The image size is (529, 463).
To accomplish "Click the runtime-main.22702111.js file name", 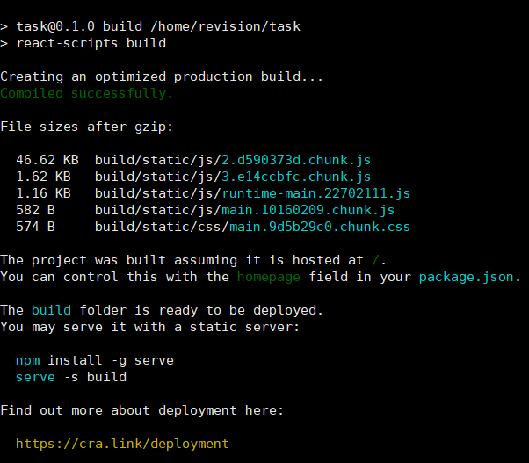I will (315, 193).
